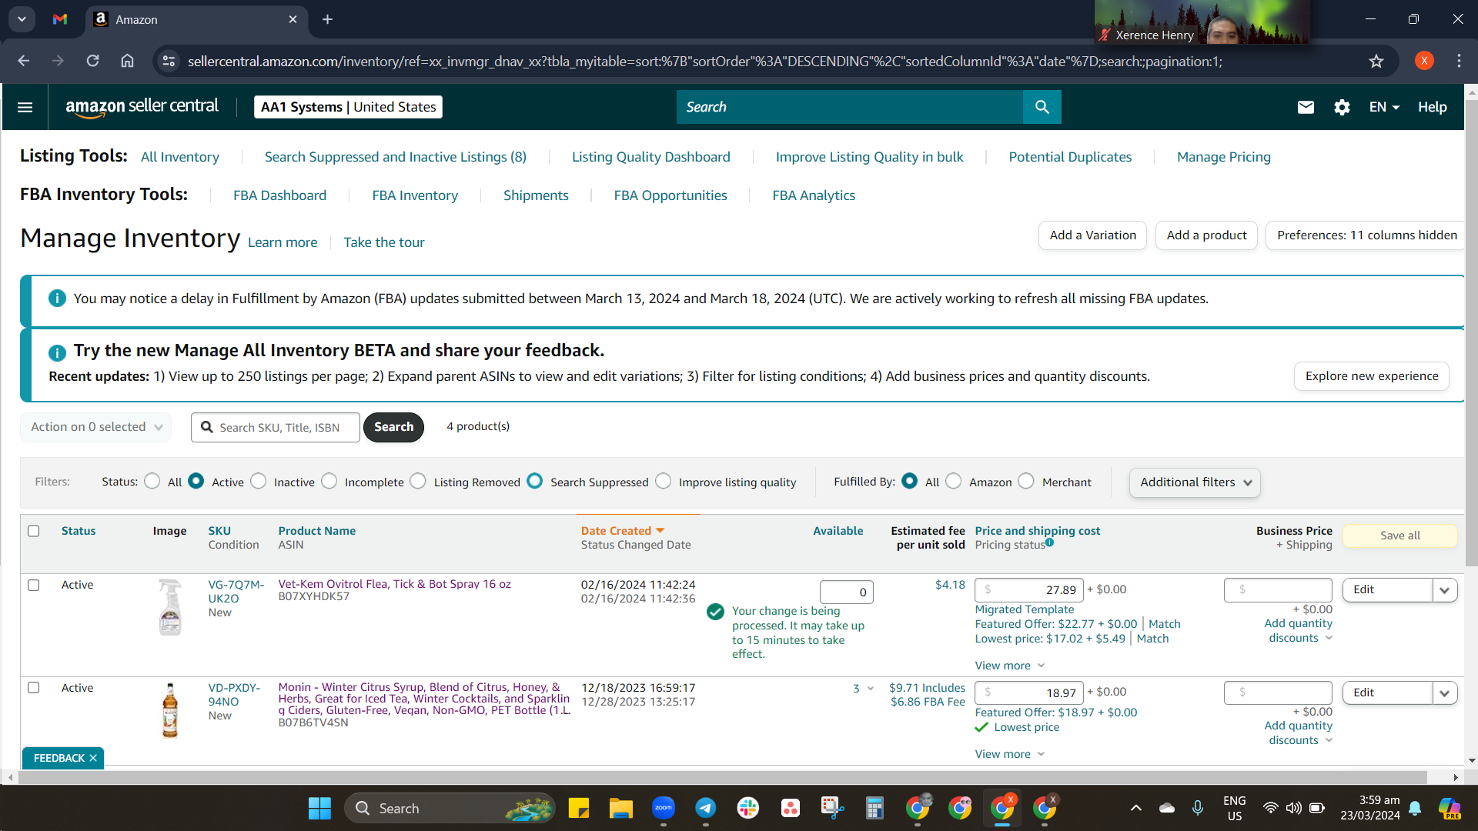1478x831 pixels.
Task: Open the EN language dropdown
Action: click(x=1384, y=107)
